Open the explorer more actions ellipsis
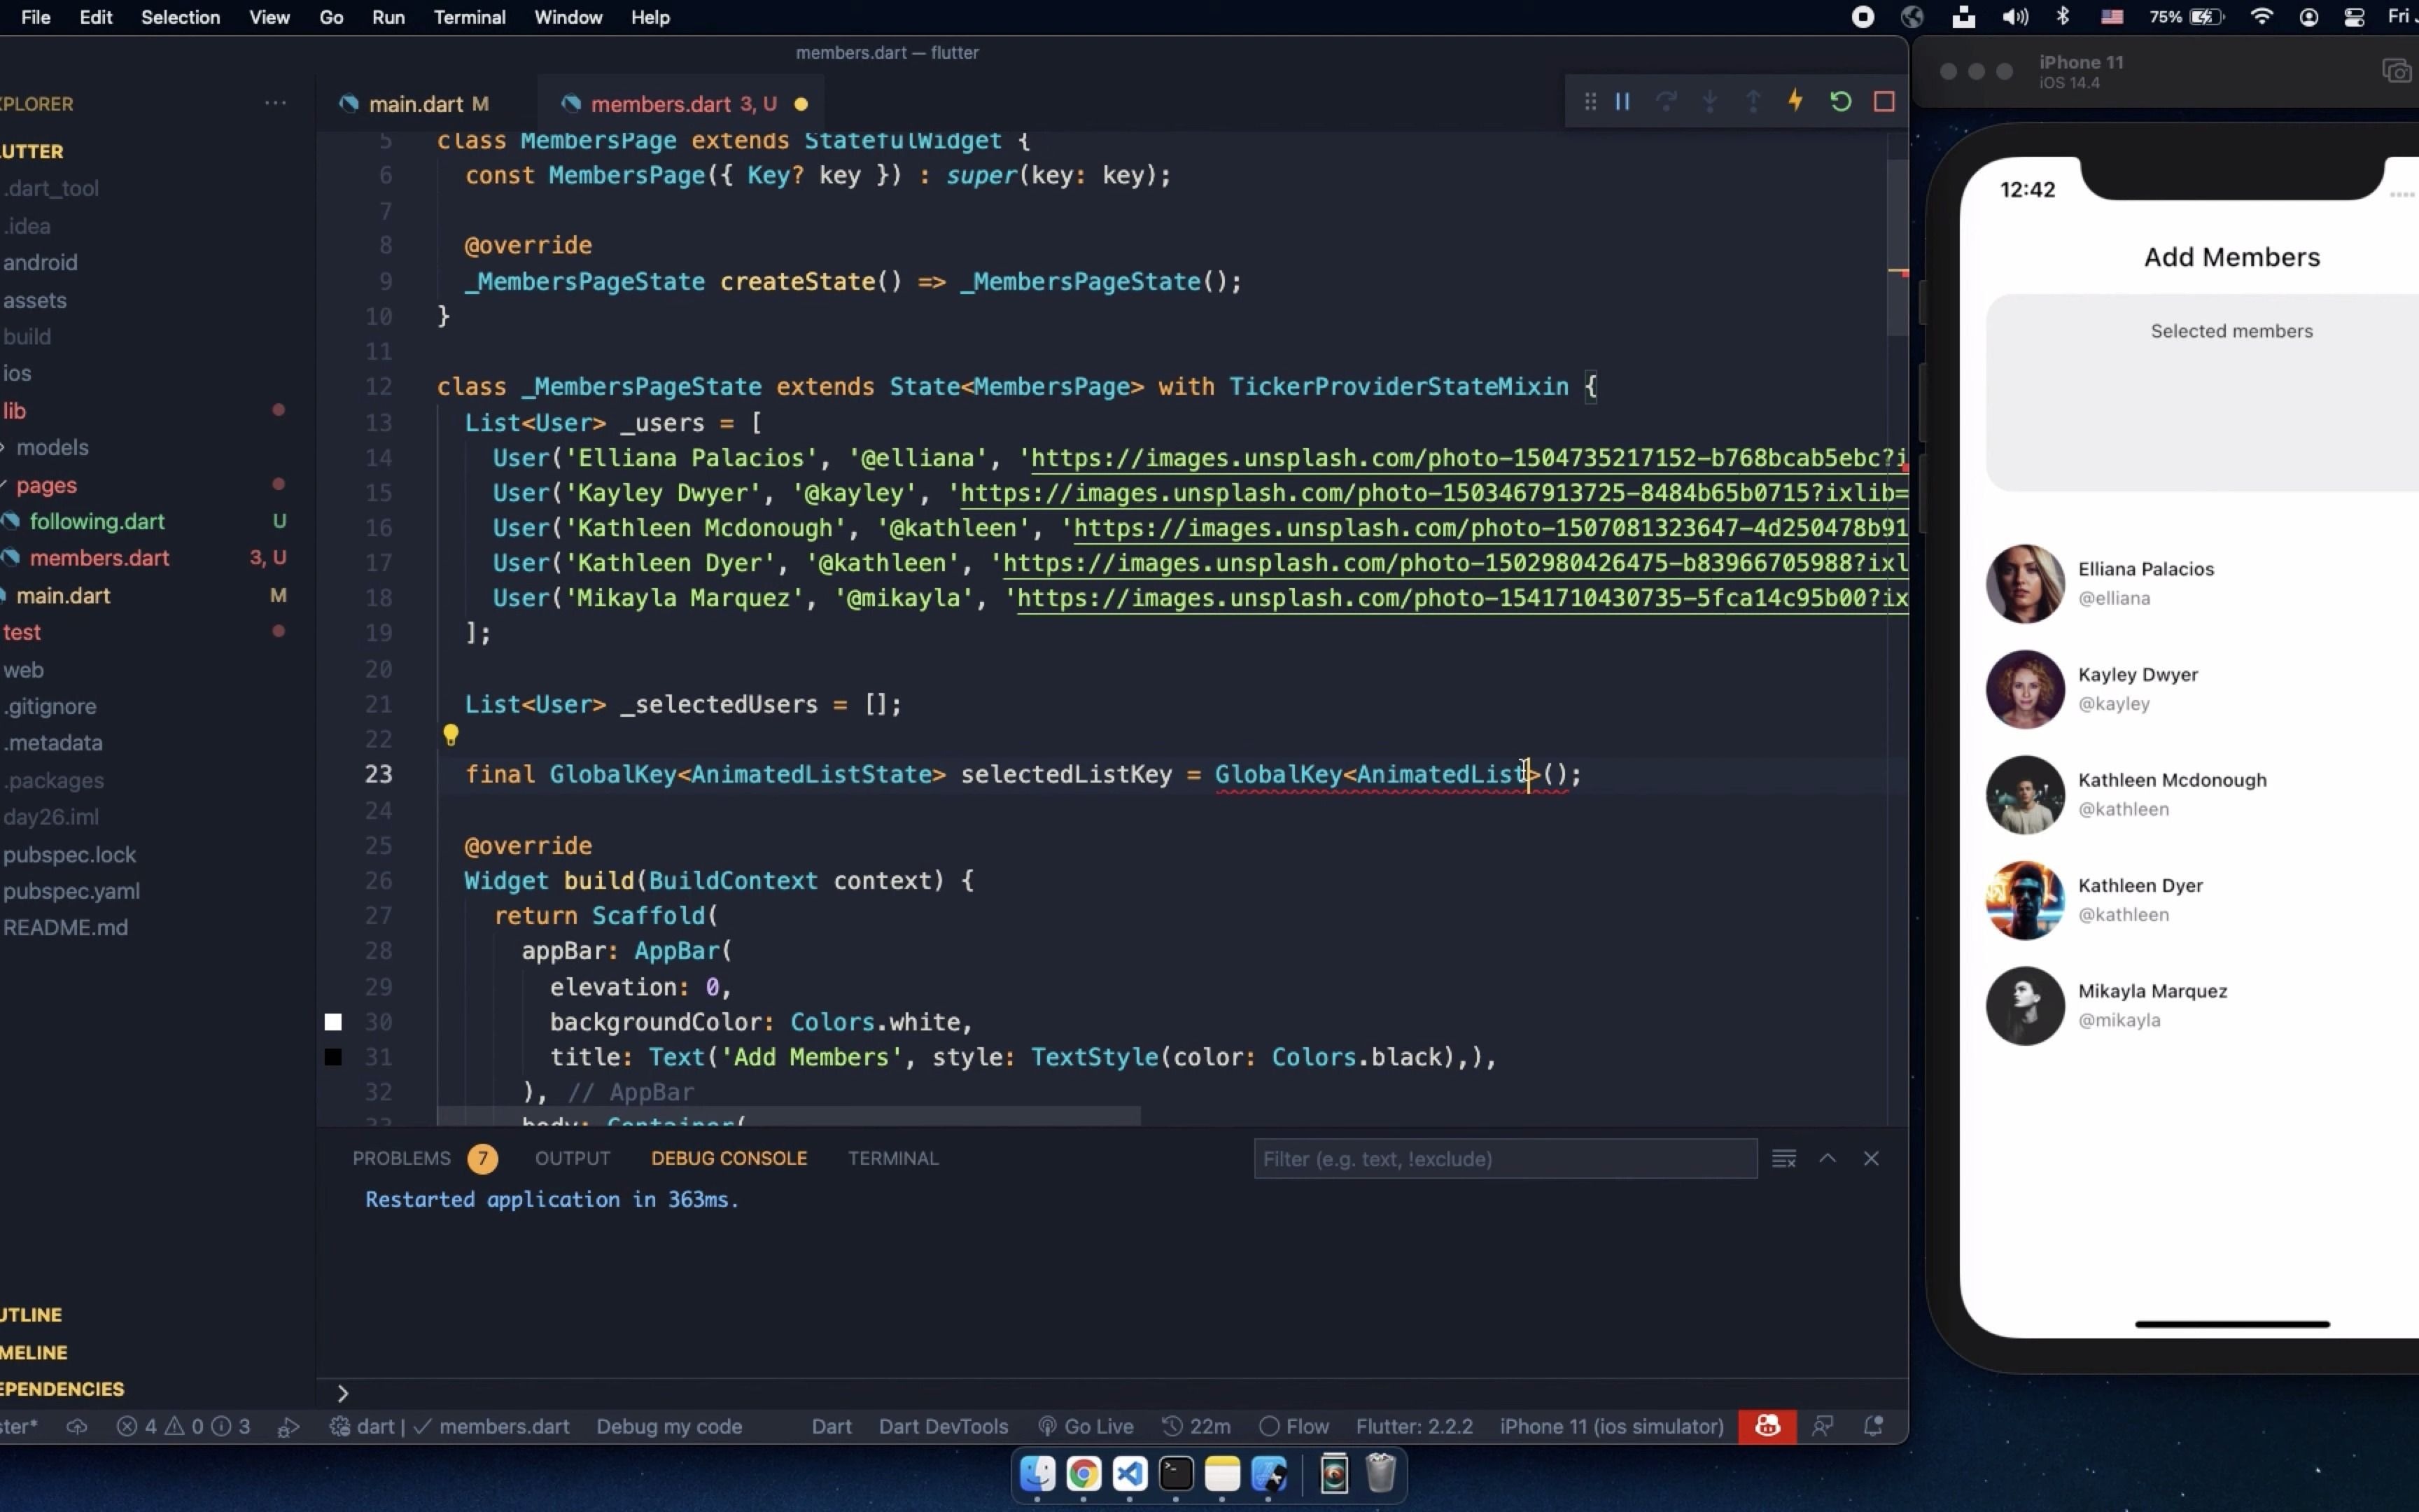 275,104
